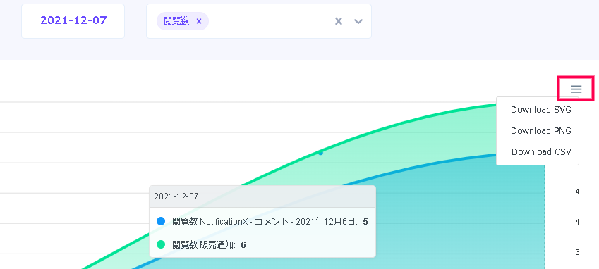The height and width of the screenshot is (269, 599).
Task: Expand the metrics dropdown chevron
Action: pos(358,21)
